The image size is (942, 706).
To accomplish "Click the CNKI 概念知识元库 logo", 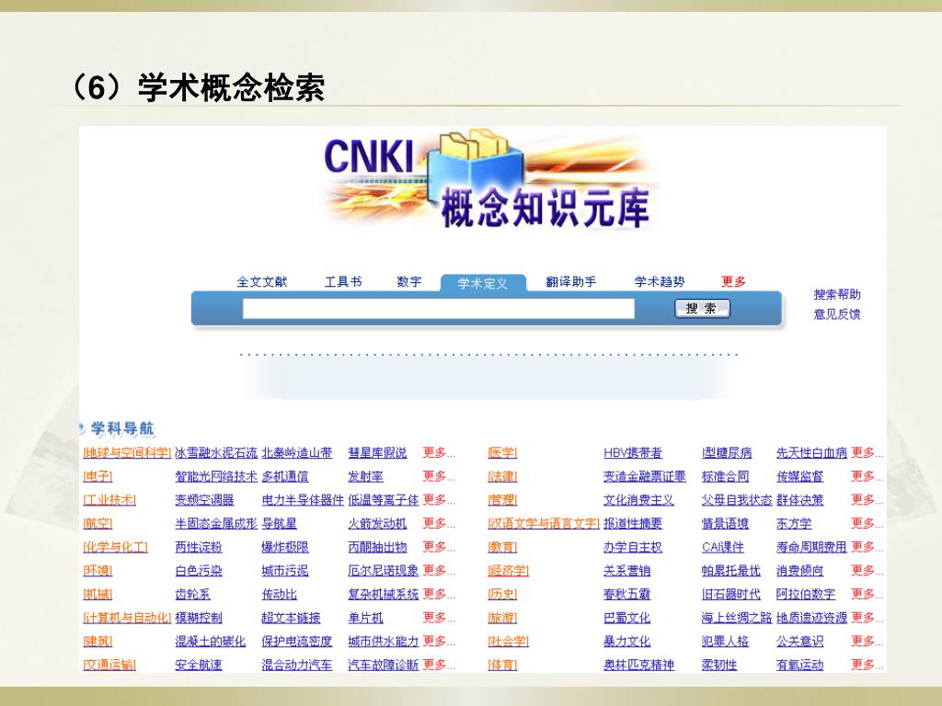I will pyautogui.click(x=488, y=181).
